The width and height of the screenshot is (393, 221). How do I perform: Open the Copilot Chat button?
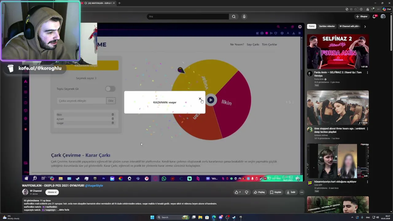387,9
